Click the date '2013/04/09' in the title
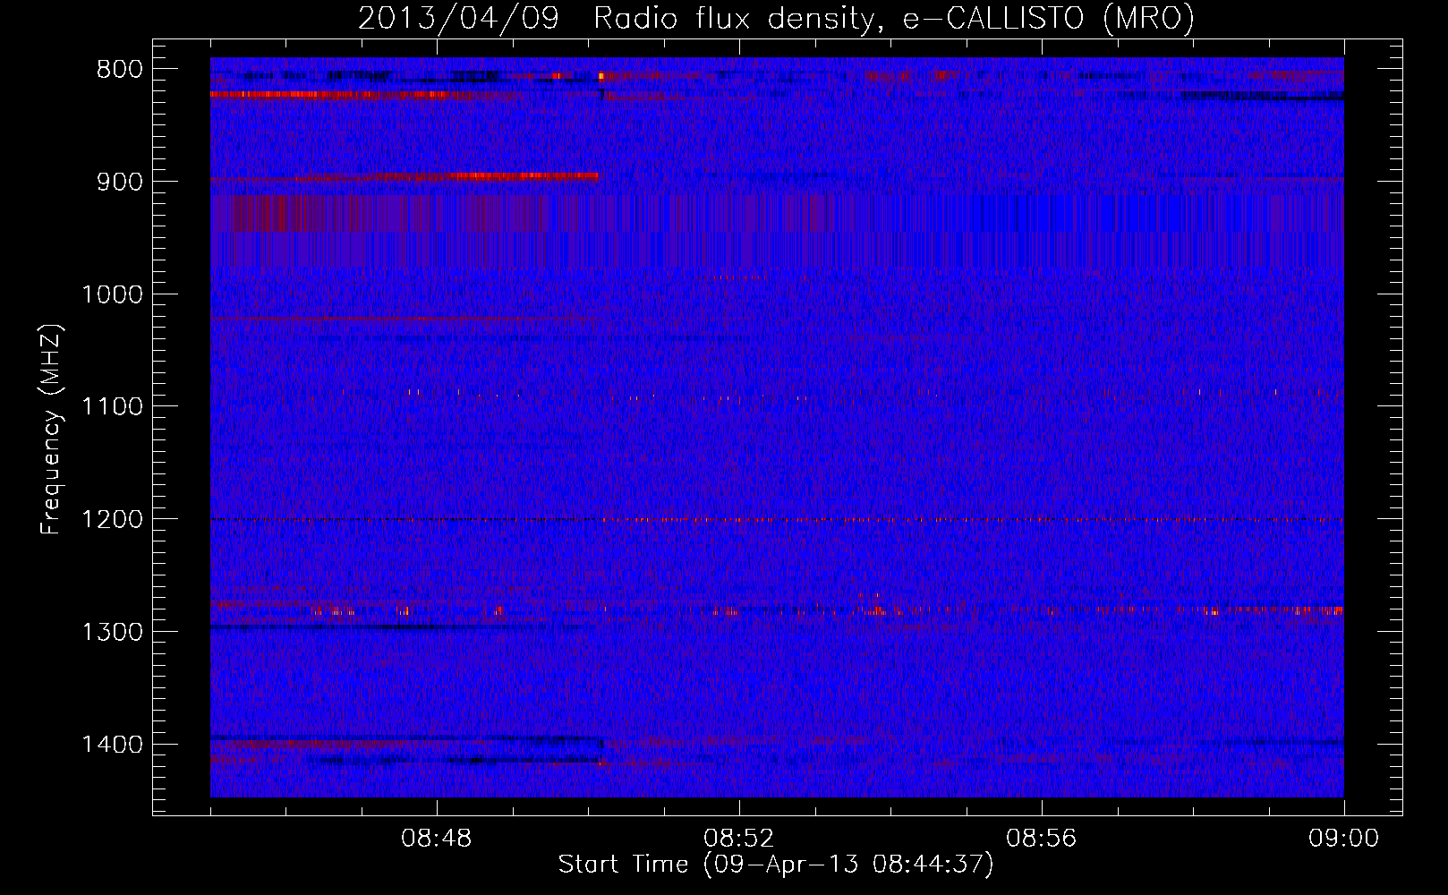 459,18
